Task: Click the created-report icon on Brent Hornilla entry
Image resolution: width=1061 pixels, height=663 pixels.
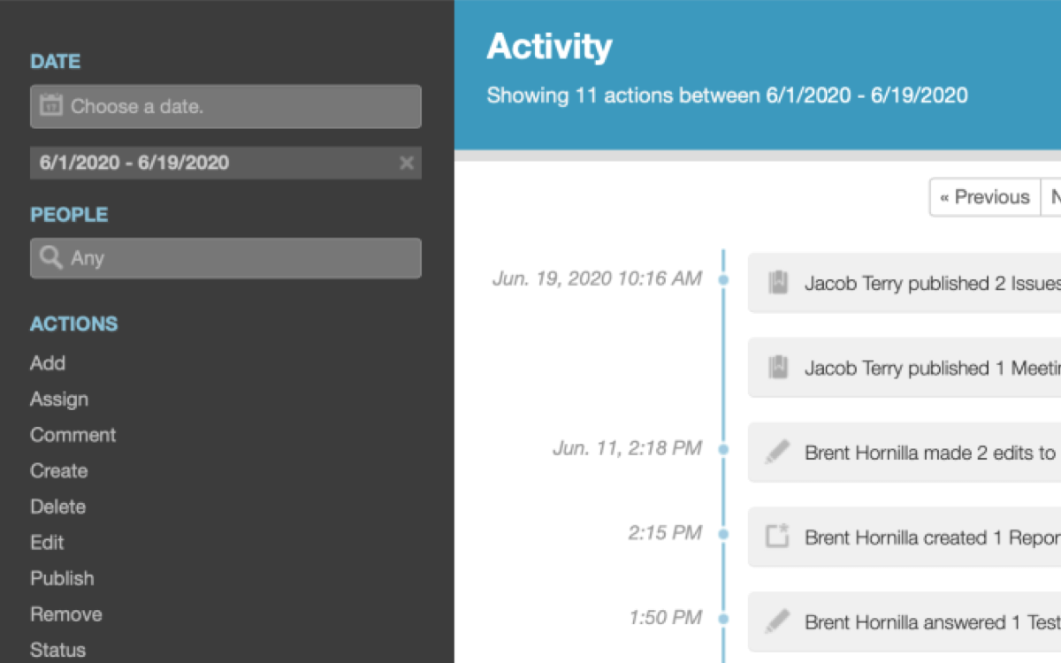Action: (x=777, y=537)
